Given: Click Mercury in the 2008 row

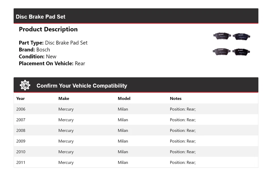Looking at the screenshot, I should tap(66, 130).
